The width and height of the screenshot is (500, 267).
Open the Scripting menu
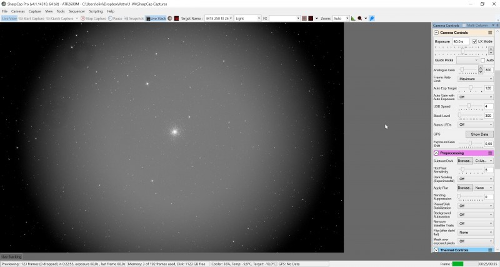coord(96,11)
